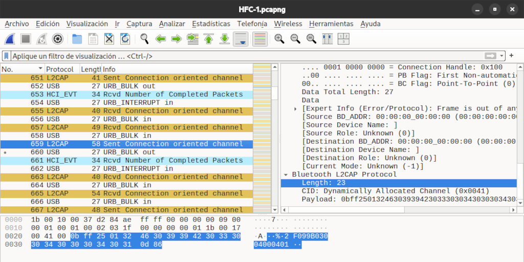Viewport: 524px width, 262px height.
Task: Open the Ayuda menu
Action: [370, 24]
